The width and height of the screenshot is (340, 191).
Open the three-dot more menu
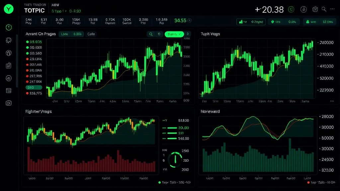click(333, 9)
